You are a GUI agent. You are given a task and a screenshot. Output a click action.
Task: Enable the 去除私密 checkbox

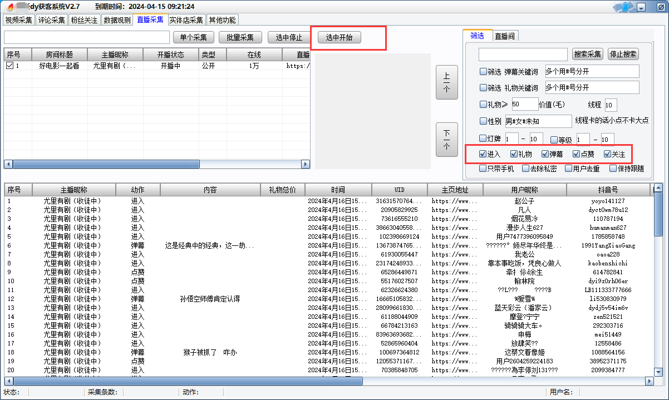[525, 168]
